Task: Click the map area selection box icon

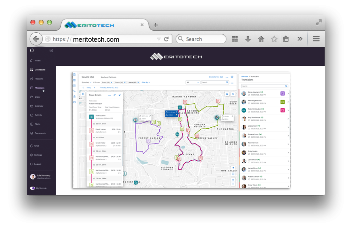Action: click(x=233, y=174)
